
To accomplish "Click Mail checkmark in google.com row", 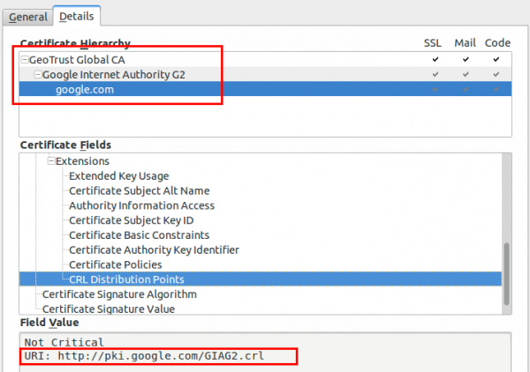I will tap(466, 89).
